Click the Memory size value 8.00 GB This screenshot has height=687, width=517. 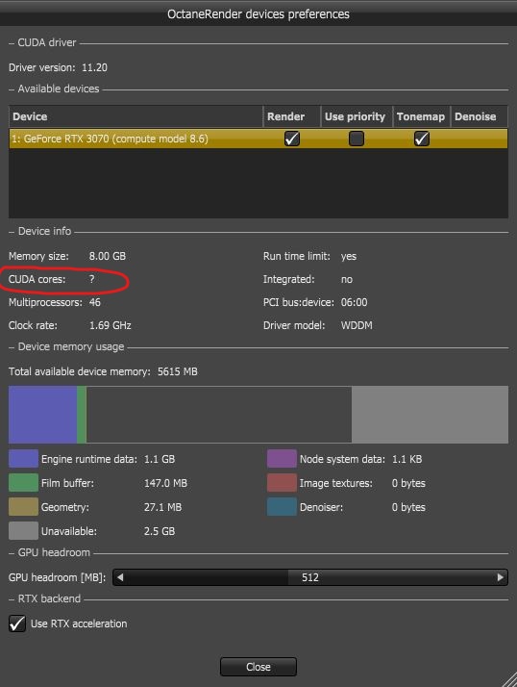coord(108,256)
